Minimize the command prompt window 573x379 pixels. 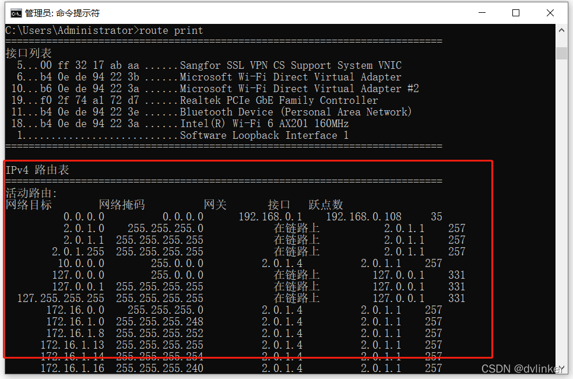(482, 13)
